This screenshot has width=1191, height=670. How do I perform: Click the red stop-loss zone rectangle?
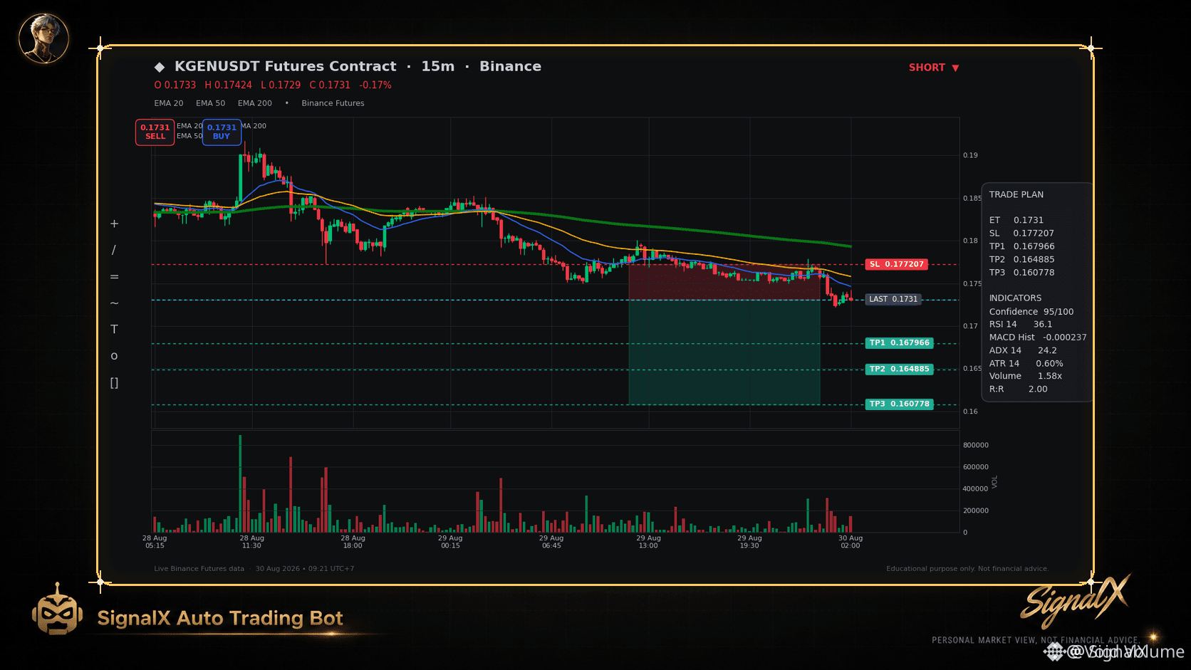(x=724, y=282)
